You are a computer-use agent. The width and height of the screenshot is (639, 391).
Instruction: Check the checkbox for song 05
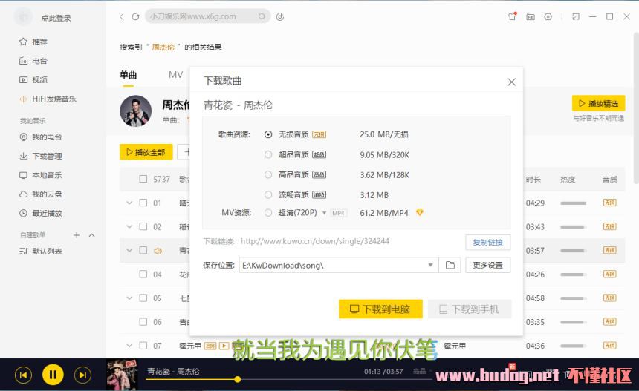coord(143,298)
